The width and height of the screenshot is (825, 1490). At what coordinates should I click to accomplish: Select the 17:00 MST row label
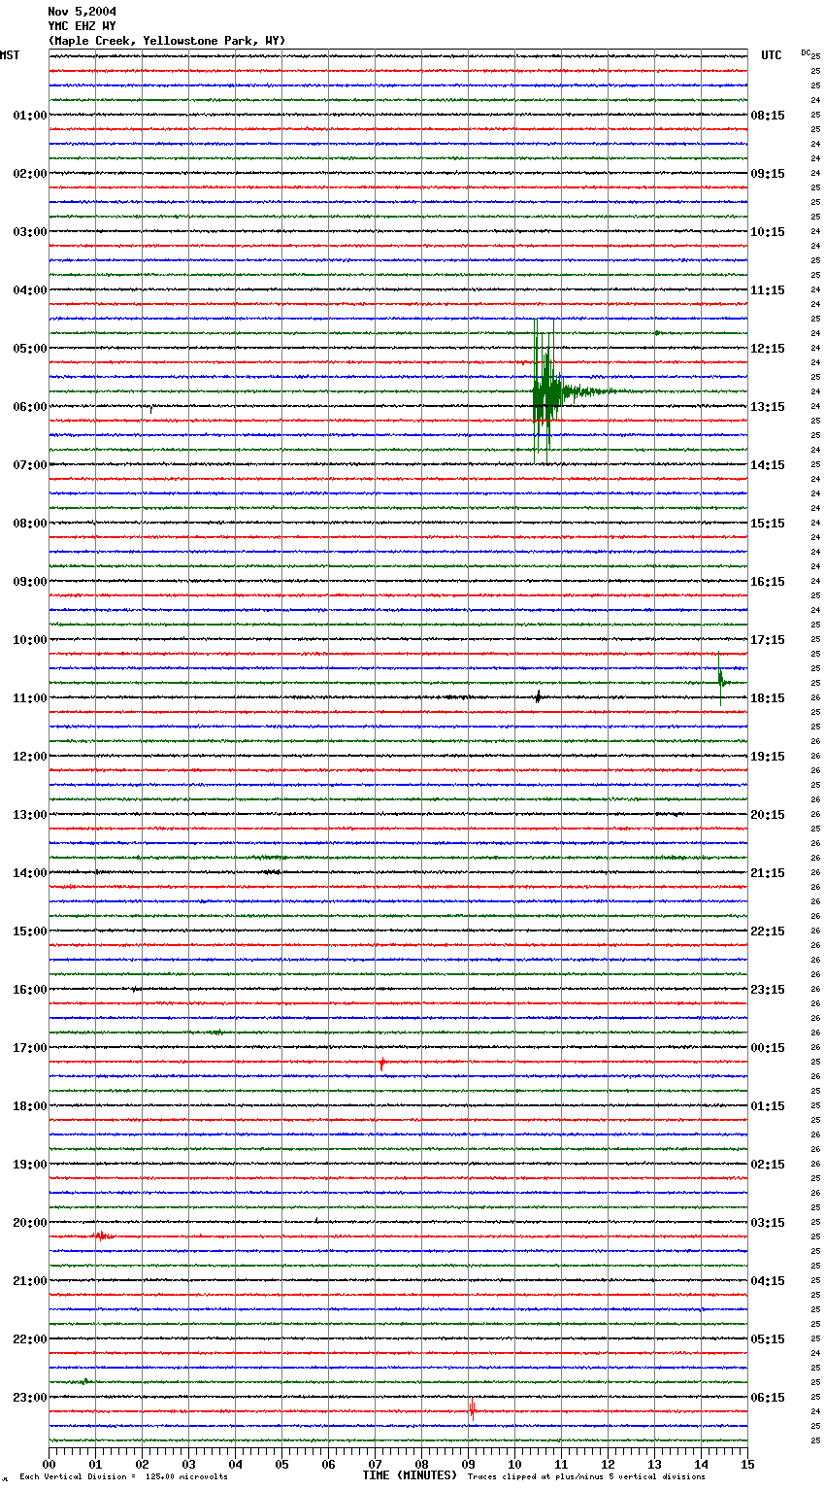30,1048
